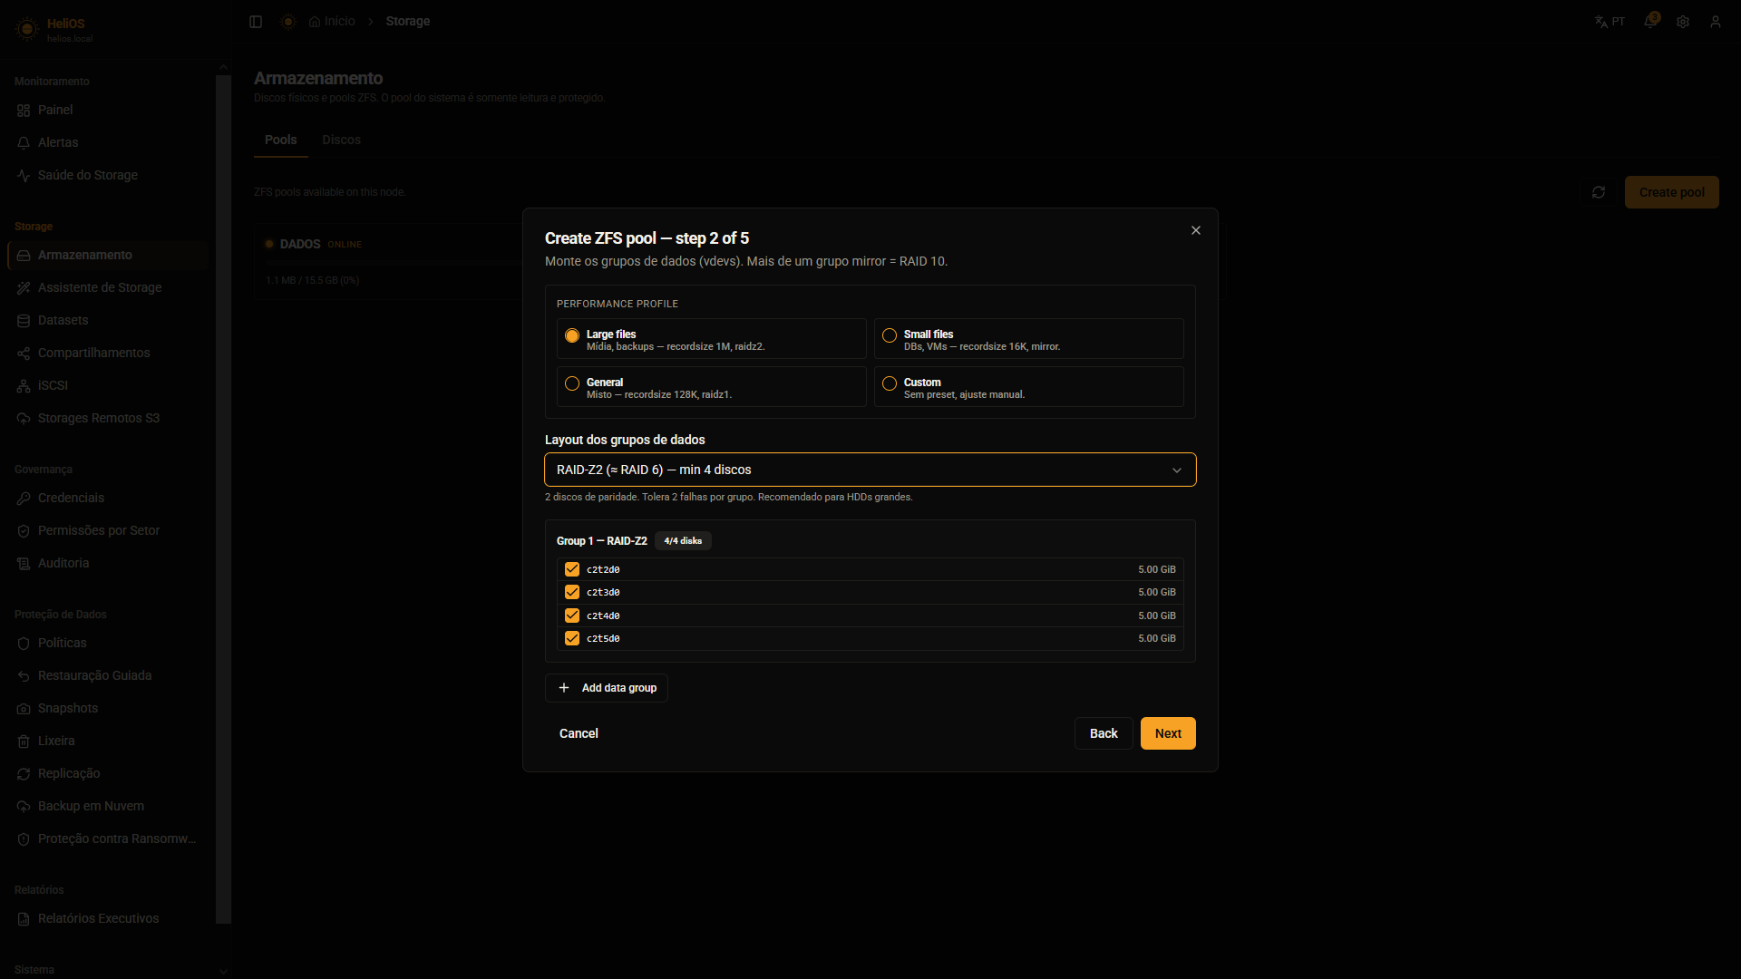This screenshot has width=1741, height=979.
Task: Open the settings gear icon
Action: (x=1683, y=22)
